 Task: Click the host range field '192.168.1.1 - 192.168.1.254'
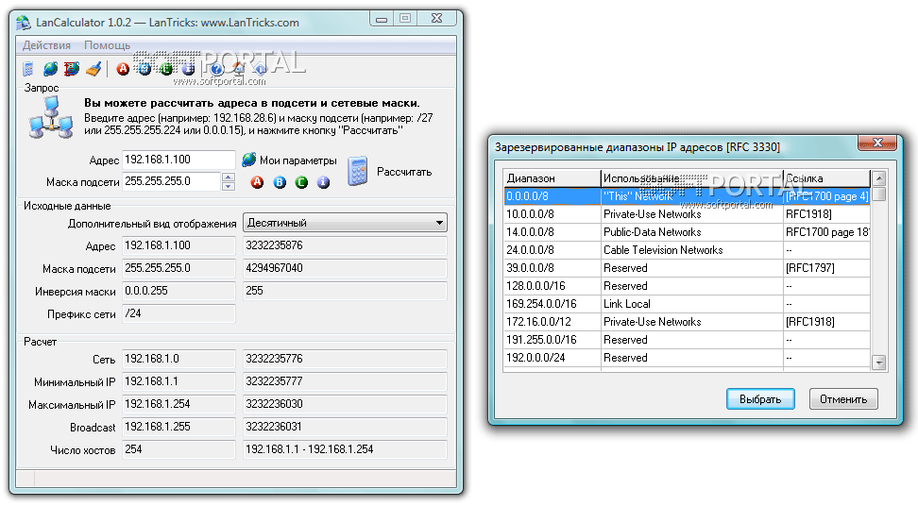345,449
